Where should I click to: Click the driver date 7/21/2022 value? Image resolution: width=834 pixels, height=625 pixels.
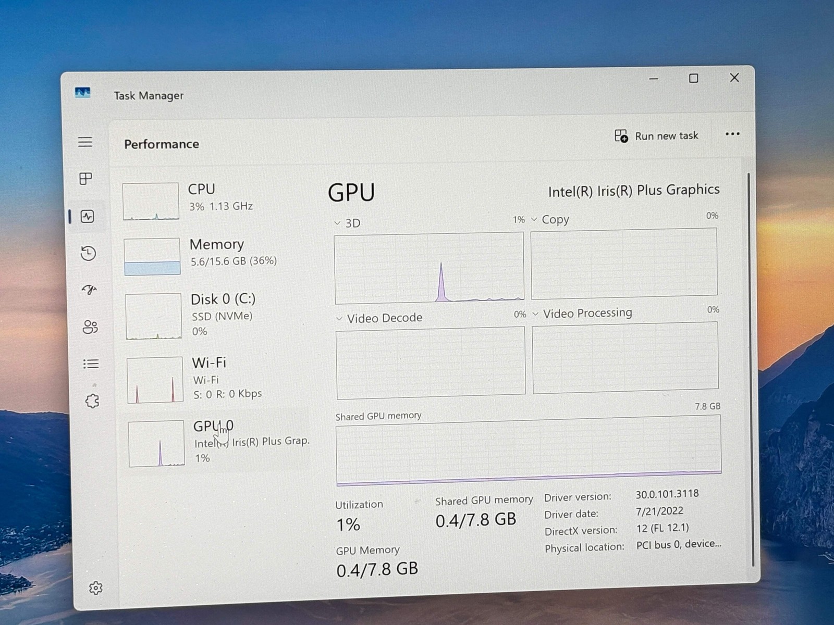click(x=659, y=511)
